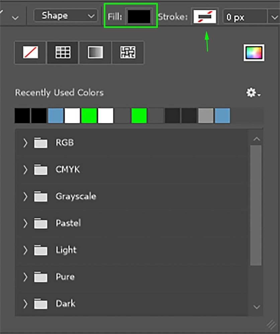
Task: Expand the RGB swatch group
Action: pyautogui.click(x=25, y=143)
